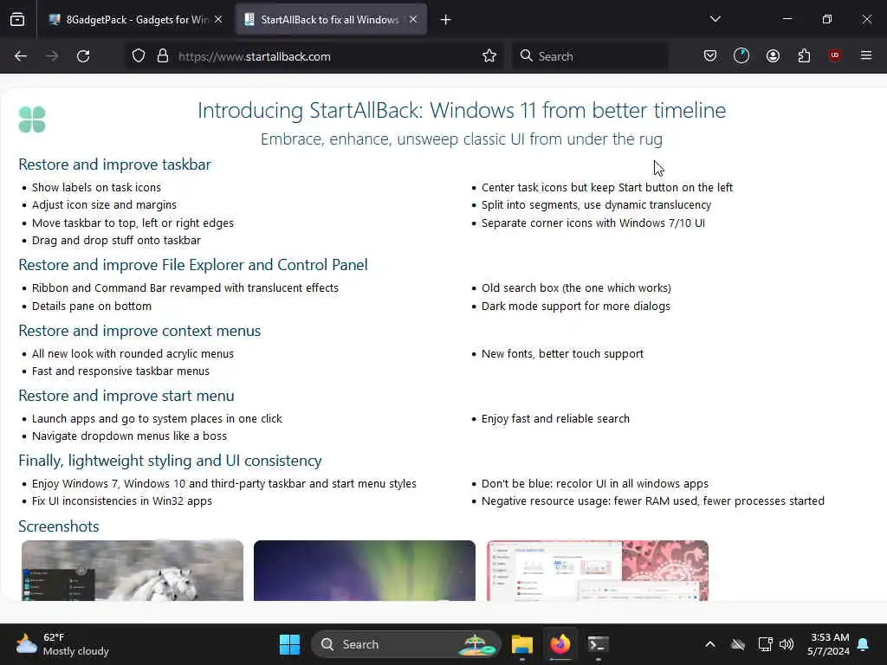This screenshot has height=665, width=887.
Task: Open the aurora screenshot thumbnail
Action: tap(365, 571)
